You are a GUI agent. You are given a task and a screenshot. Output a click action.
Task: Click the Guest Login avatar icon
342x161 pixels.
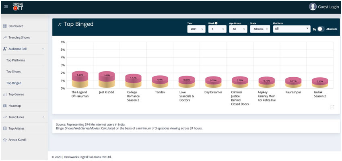(x=313, y=6)
